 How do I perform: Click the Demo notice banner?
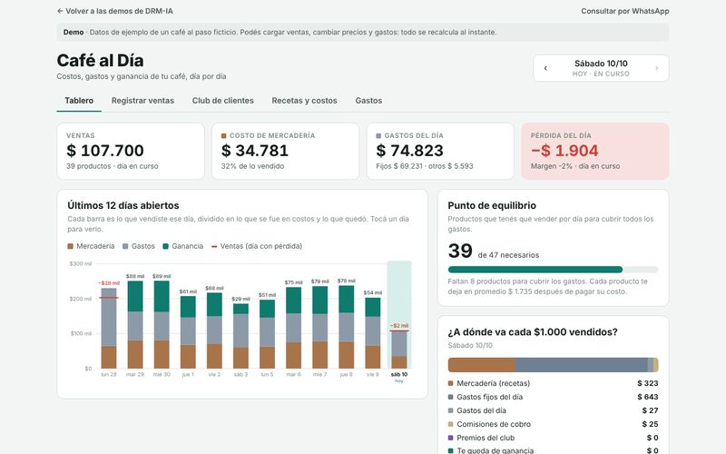pyautogui.click(x=363, y=32)
